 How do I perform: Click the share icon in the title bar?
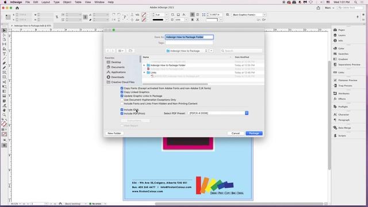click(318, 7)
